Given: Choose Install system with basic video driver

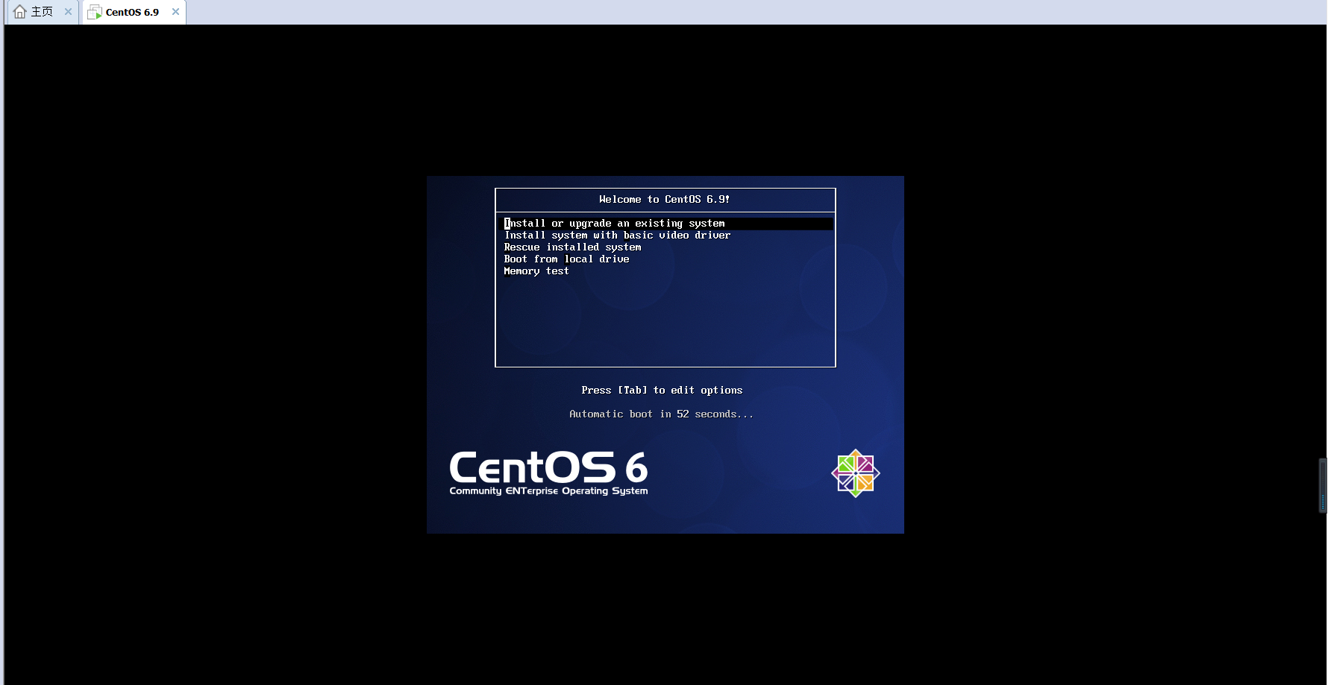Looking at the screenshot, I should (617, 236).
